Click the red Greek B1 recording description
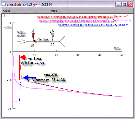 pos(75,17)
